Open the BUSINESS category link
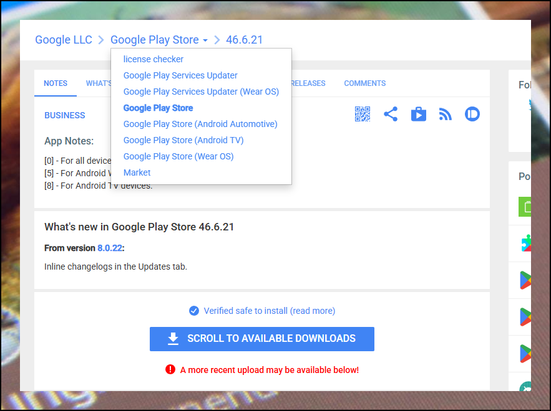 (x=65, y=115)
